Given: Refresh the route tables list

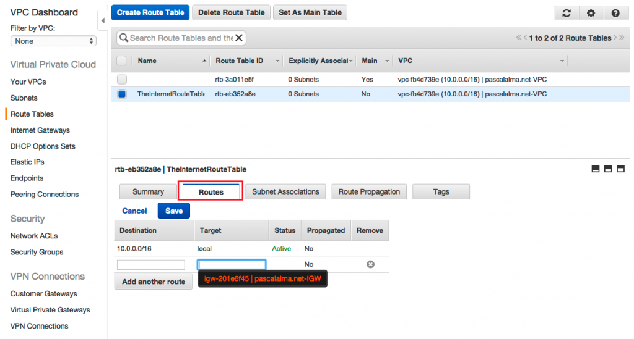Looking at the screenshot, I should 567,13.
